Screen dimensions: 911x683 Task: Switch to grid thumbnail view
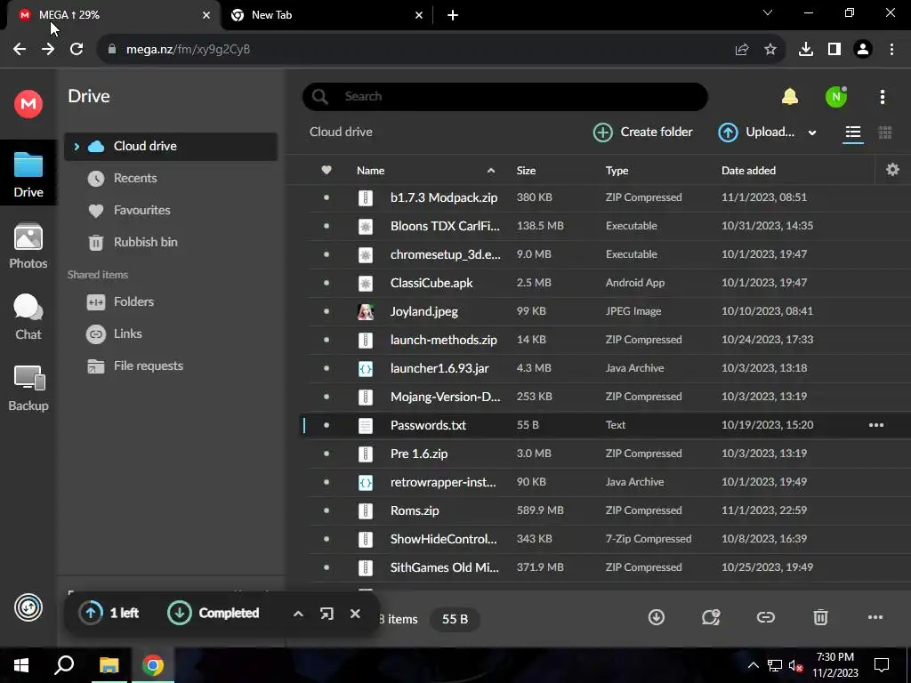[885, 133]
